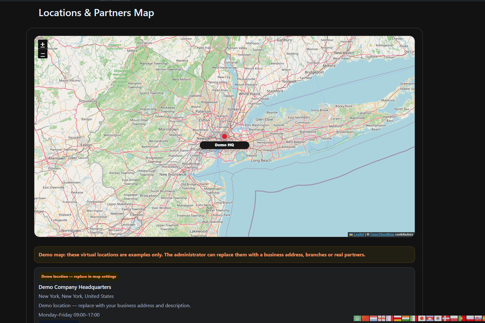
Task: Select the Japan flag language
Action: 422,318
